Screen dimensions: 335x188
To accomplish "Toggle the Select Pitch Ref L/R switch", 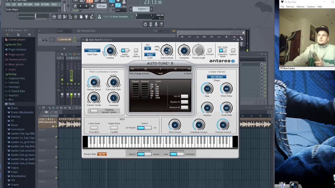I will pyautogui.click(x=125, y=51).
